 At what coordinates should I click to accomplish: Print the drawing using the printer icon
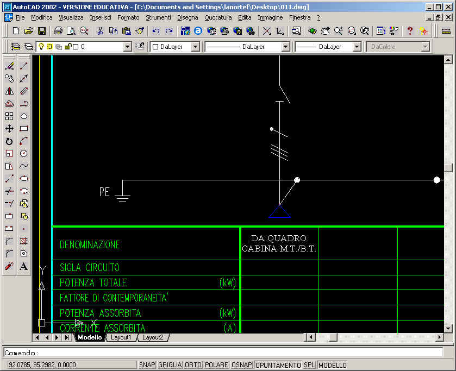pyautogui.click(x=58, y=30)
